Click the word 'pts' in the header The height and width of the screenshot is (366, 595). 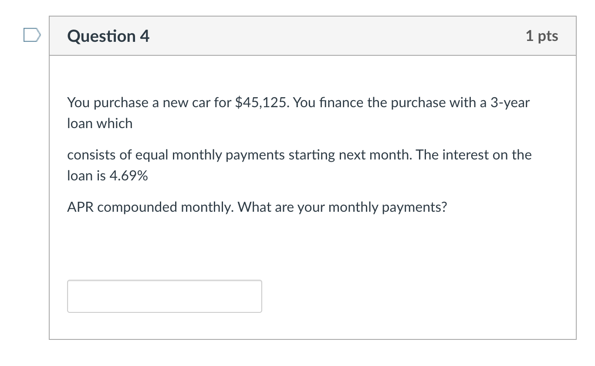pos(548,37)
